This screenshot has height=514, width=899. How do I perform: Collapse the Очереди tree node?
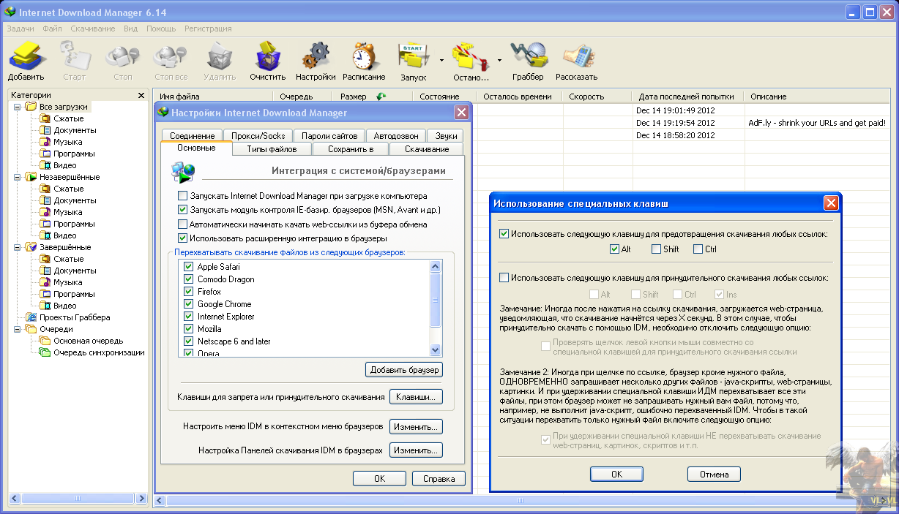17,329
